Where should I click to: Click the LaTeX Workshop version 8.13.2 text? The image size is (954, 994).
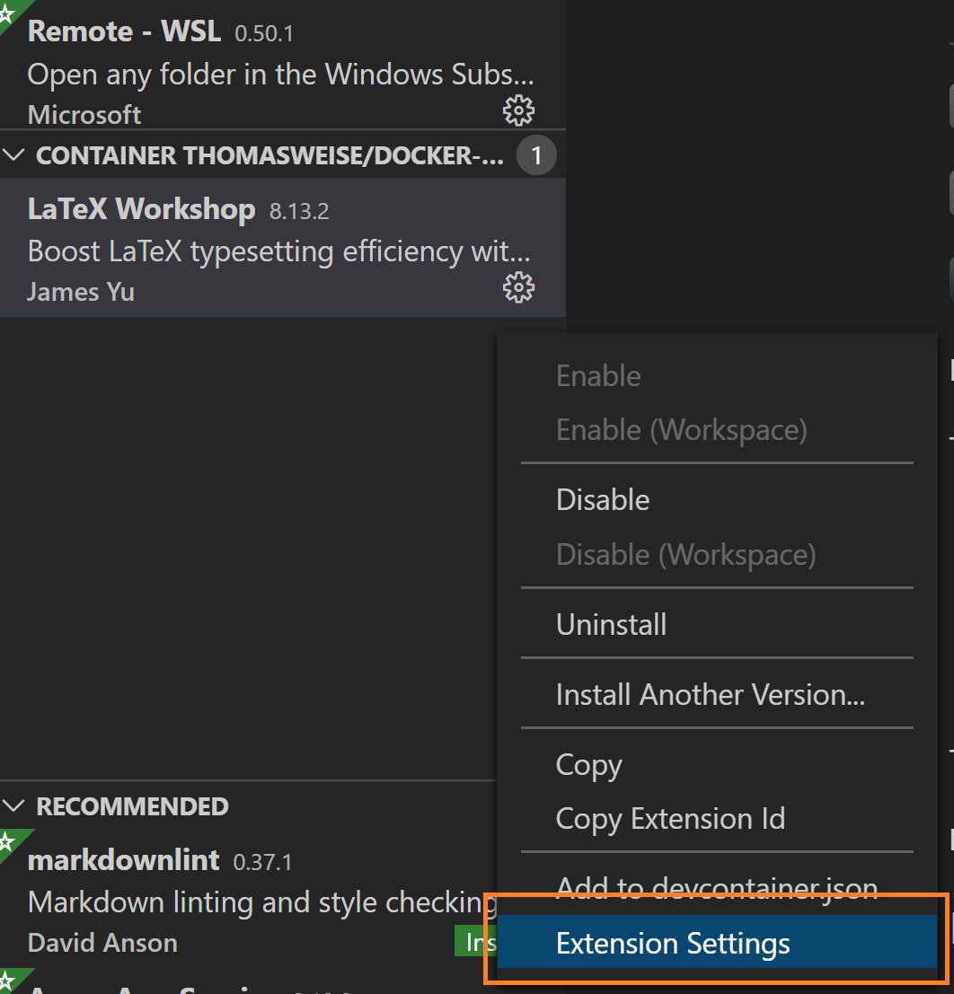[299, 211]
